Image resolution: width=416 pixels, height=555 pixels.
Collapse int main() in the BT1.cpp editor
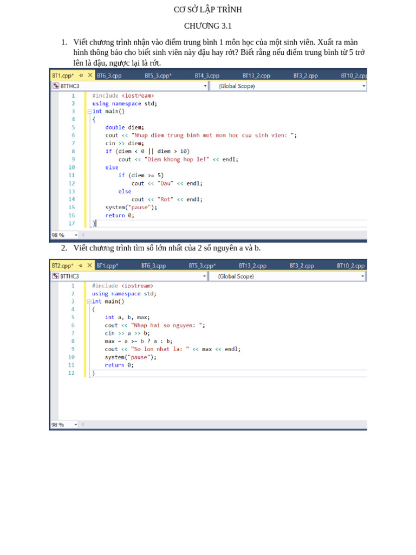tap(89, 112)
